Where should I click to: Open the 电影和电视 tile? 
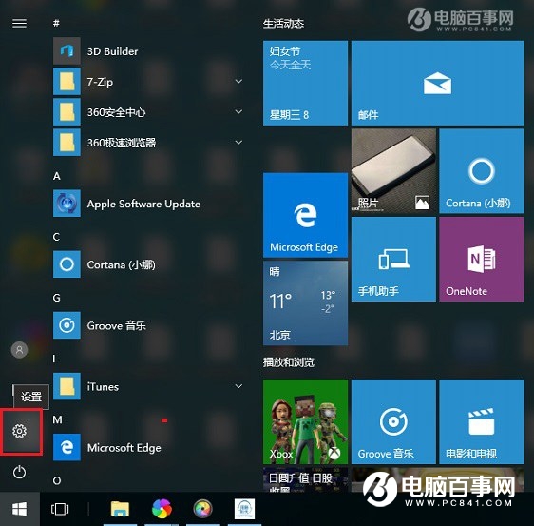click(x=482, y=421)
